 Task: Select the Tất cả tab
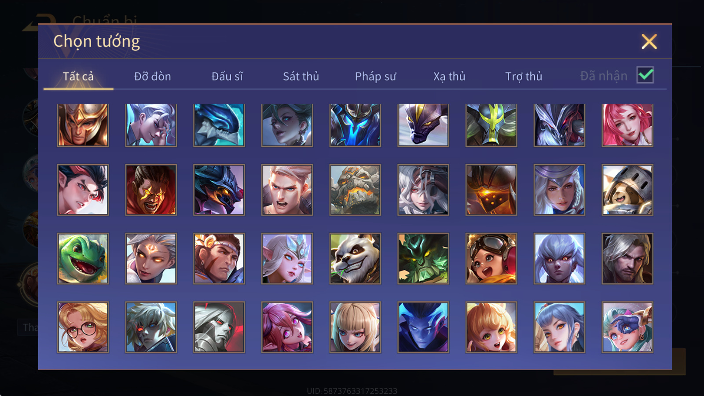tap(78, 76)
